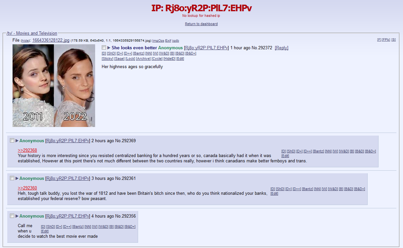This screenshot has height=248, width=403.
Task: Click the Exif link for the image
Action: pyautogui.click(x=168, y=41)
